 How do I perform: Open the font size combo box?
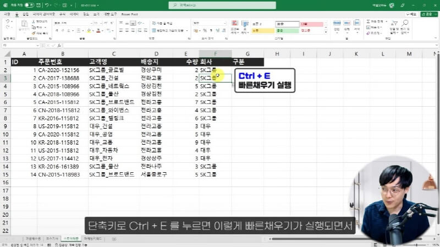98,23
